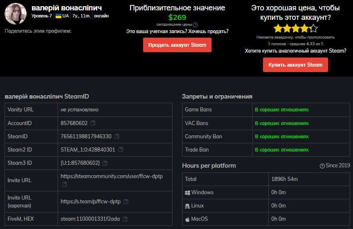The width and height of the screenshot is (353, 229).
Task: Click the FiveM, HEX row label
Action: click(x=20, y=219)
